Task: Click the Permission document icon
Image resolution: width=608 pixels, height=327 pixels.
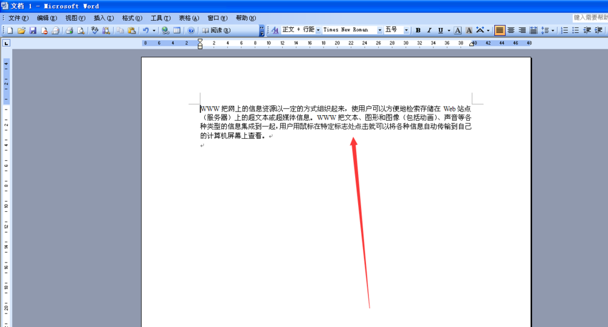Action: pos(44,30)
